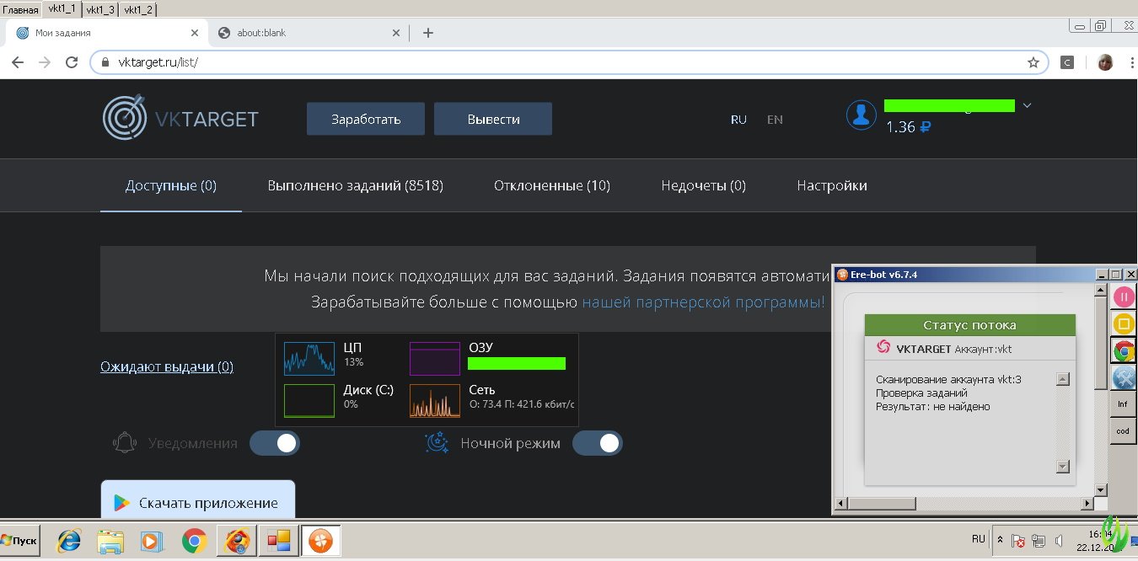Open the Пуск start menu
This screenshot has width=1138, height=561.
[x=20, y=540]
